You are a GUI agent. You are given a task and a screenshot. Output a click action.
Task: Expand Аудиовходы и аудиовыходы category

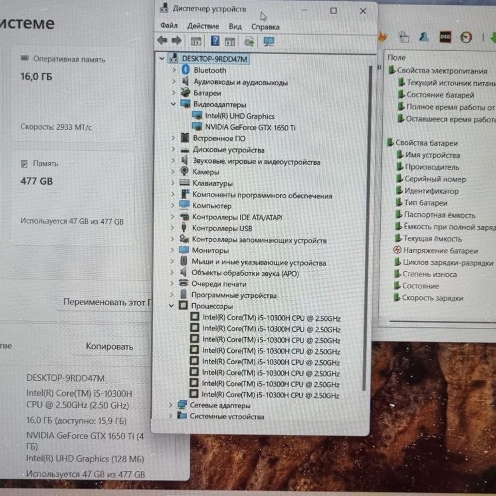pyautogui.click(x=174, y=81)
